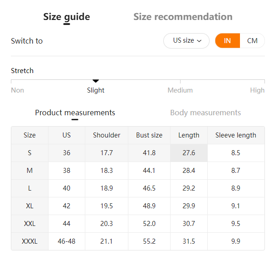Open the Body measurements tab
The height and width of the screenshot is (255, 269).
[x=205, y=113]
